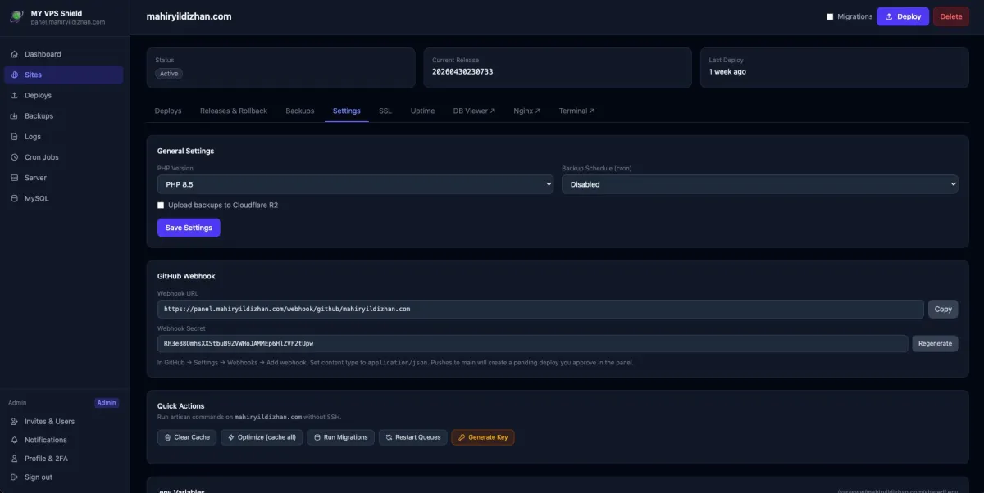Click the sparkle icon on Optimize button

point(230,437)
